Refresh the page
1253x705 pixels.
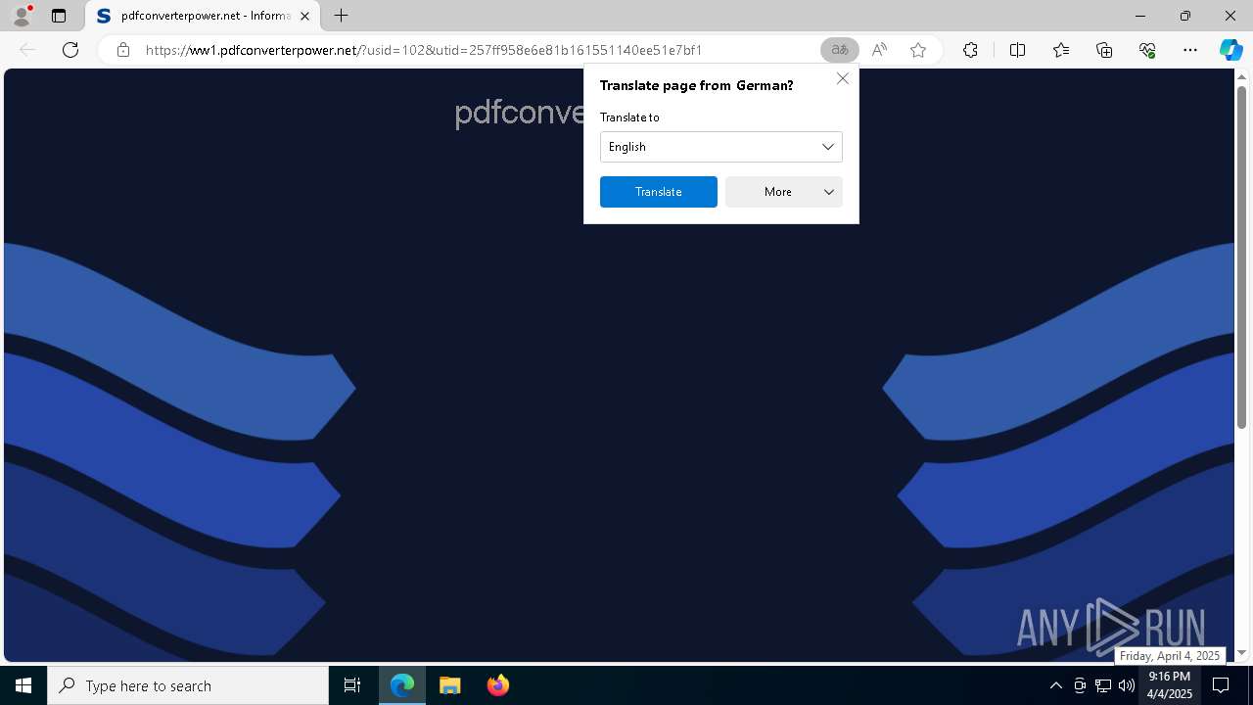click(x=70, y=50)
